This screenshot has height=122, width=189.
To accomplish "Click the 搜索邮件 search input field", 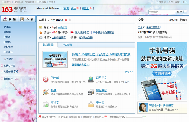I will tap(162, 12).
